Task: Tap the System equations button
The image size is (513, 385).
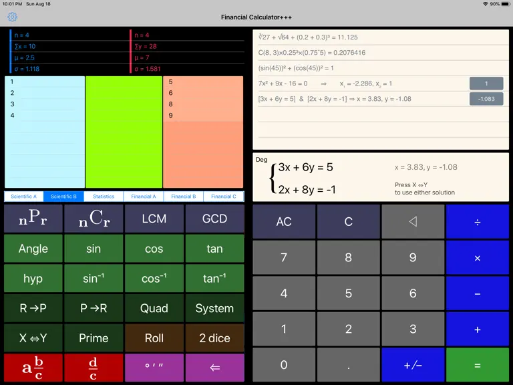Action: pos(214,308)
